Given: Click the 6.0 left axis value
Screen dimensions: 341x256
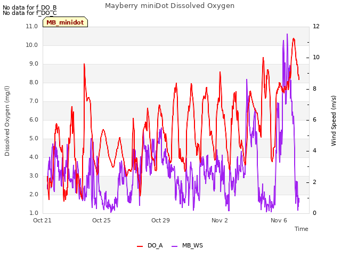Looking at the screenshot, I should coord(34,119).
